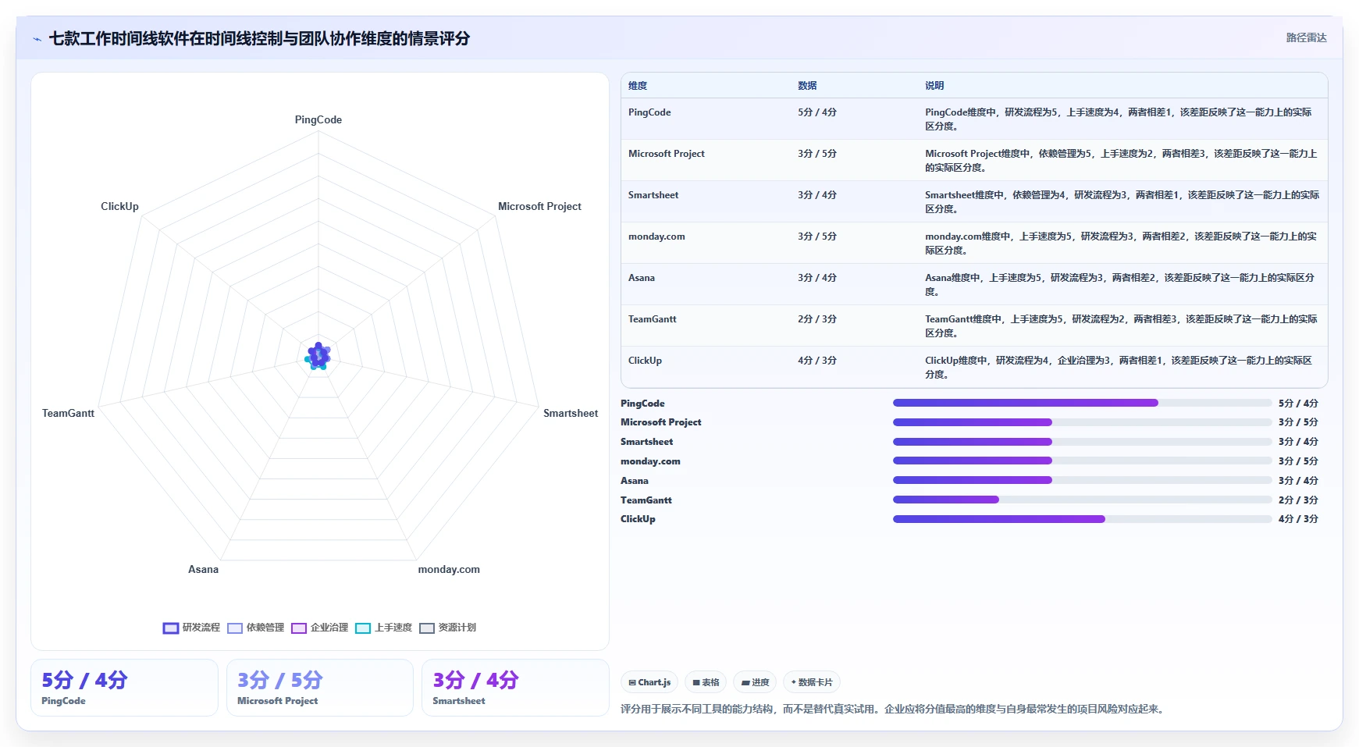Select the monday.com row name in table
Screen dimensions: 1359x747
656,237
